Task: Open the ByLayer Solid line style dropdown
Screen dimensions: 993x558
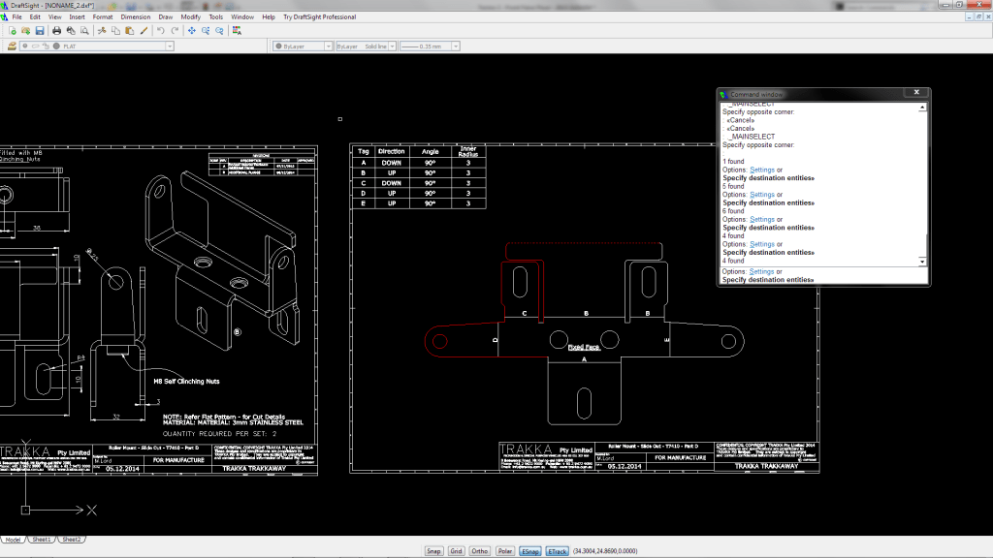Action: (394, 46)
